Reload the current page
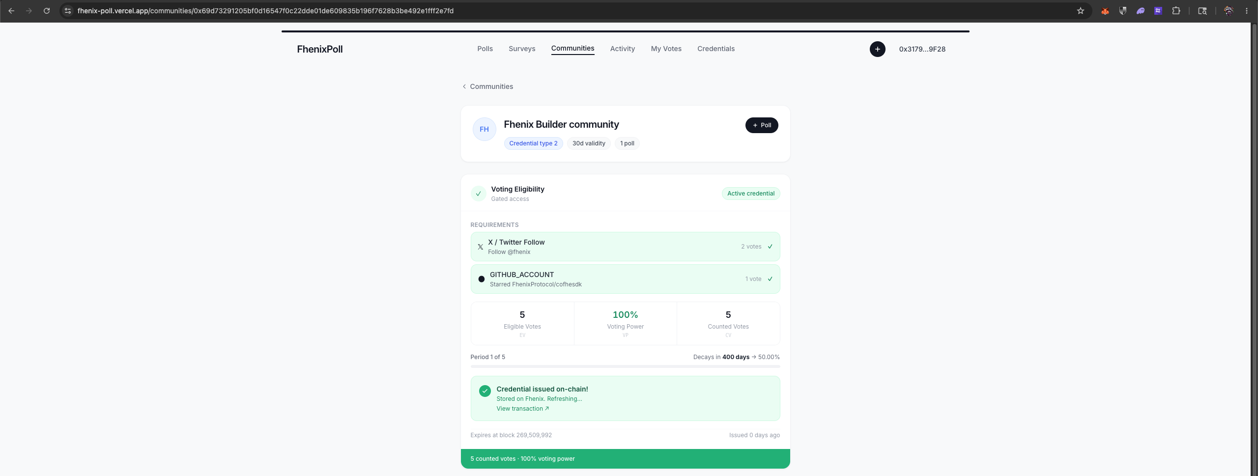The height and width of the screenshot is (476, 1258). click(x=47, y=10)
